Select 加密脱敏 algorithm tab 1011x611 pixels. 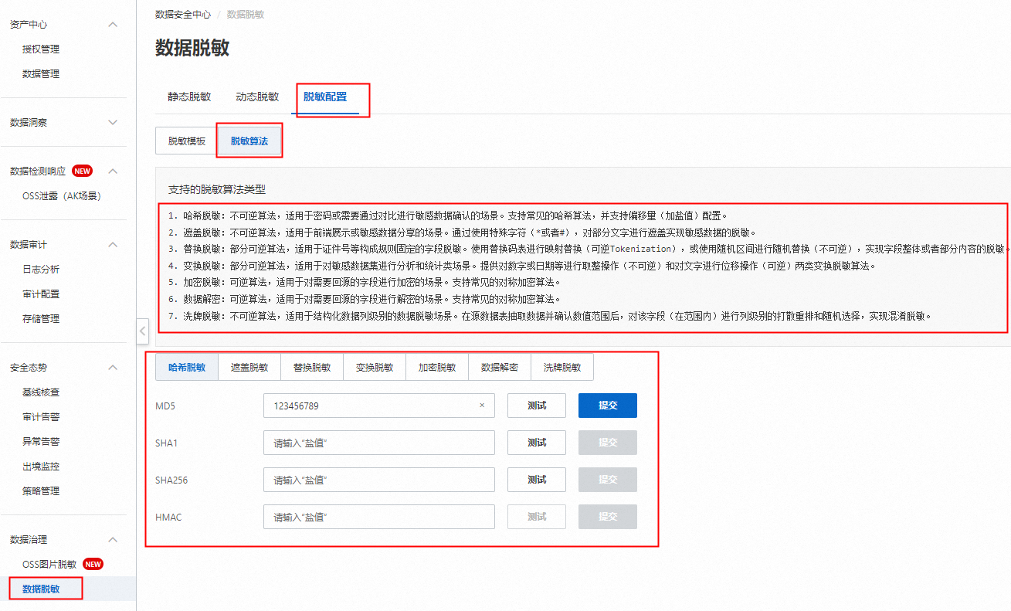click(437, 368)
